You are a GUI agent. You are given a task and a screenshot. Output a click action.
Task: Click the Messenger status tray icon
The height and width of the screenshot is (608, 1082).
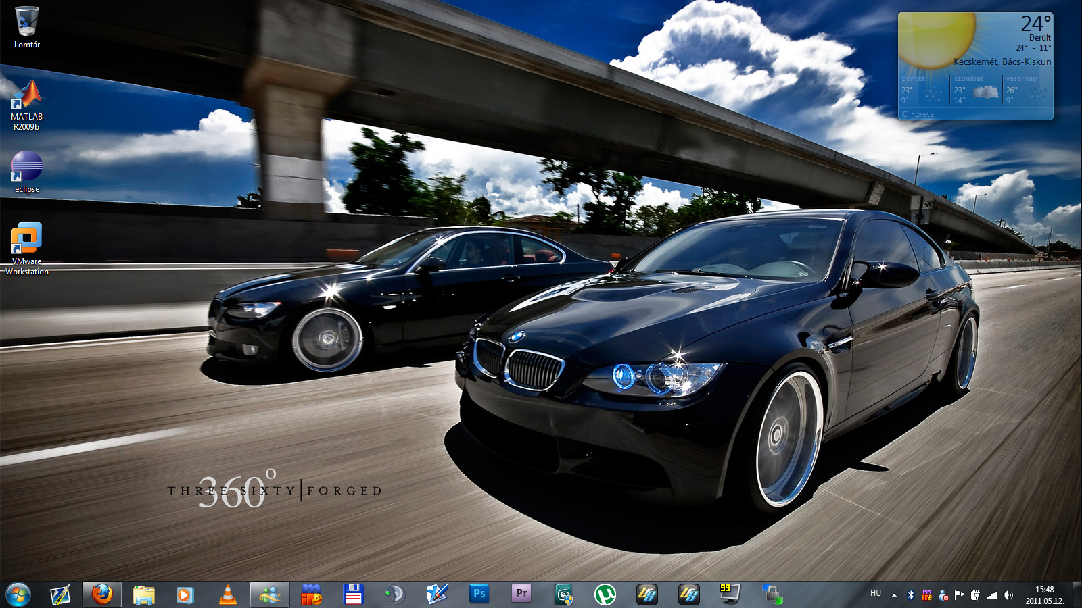pyautogui.click(x=943, y=595)
